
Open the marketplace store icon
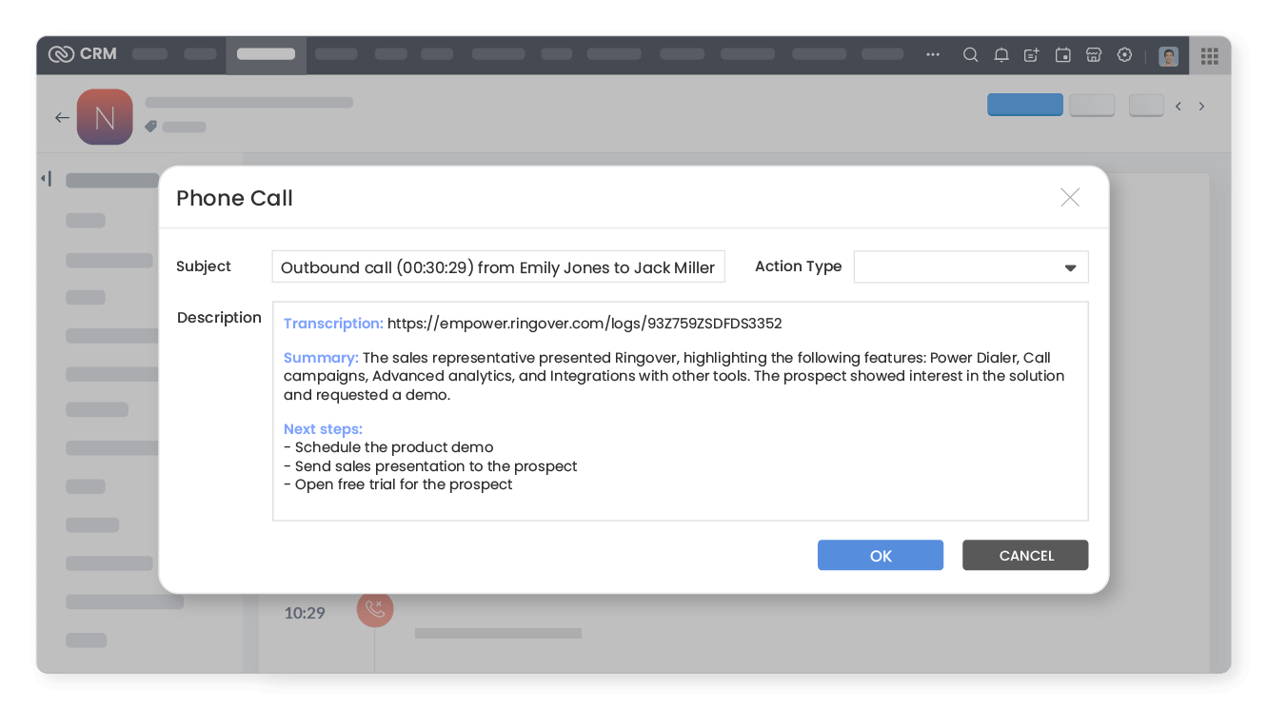(x=1094, y=55)
